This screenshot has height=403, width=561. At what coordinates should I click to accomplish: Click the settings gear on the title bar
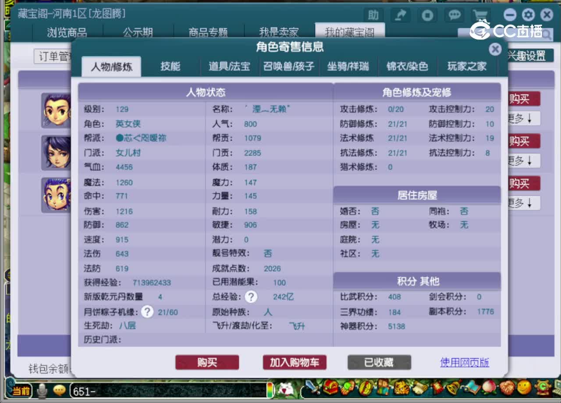tap(528, 15)
